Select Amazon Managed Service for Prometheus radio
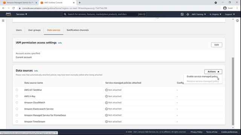 point(17,115)
